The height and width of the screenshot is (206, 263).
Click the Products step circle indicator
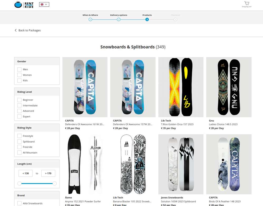click(x=147, y=19)
